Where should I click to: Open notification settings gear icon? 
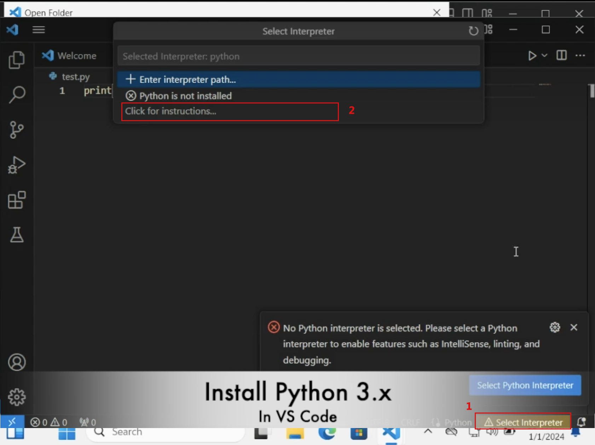555,327
